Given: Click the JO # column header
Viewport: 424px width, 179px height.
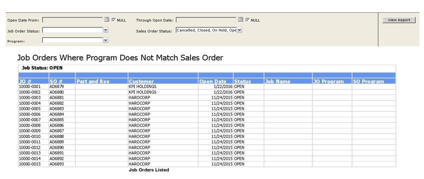Looking at the screenshot, I should click(x=25, y=82).
